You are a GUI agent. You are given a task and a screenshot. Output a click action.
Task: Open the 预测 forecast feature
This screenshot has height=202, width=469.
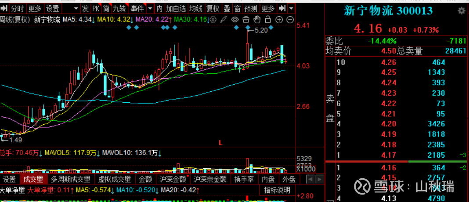click(x=251, y=8)
